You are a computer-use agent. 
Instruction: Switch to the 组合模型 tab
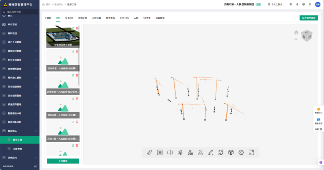160,18
